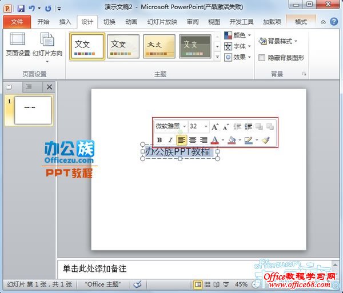Center-align text using the mini toolbar
The image size is (343, 293).
coord(193,140)
